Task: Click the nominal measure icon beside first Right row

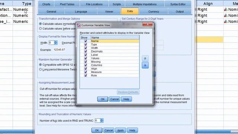Action: coord(226,10)
